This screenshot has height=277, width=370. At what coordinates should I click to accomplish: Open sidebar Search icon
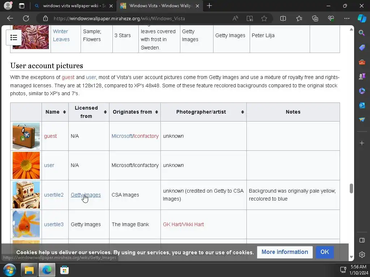coord(362,33)
